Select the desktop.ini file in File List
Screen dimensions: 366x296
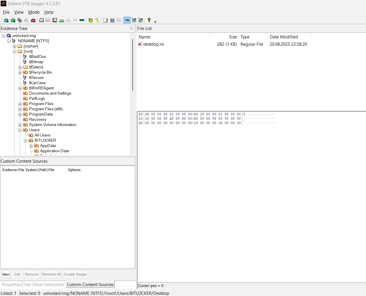tap(153, 44)
